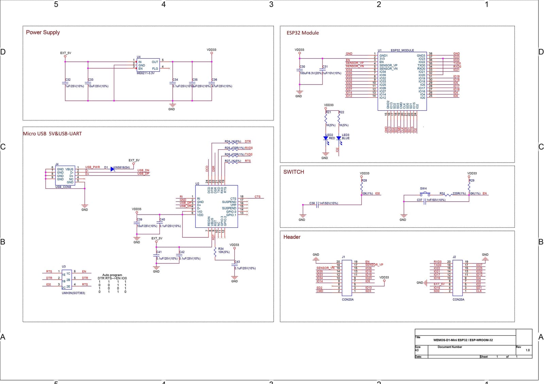Click the LED2 RED diode symbol
The height and width of the screenshot is (384, 544).
coord(326,138)
